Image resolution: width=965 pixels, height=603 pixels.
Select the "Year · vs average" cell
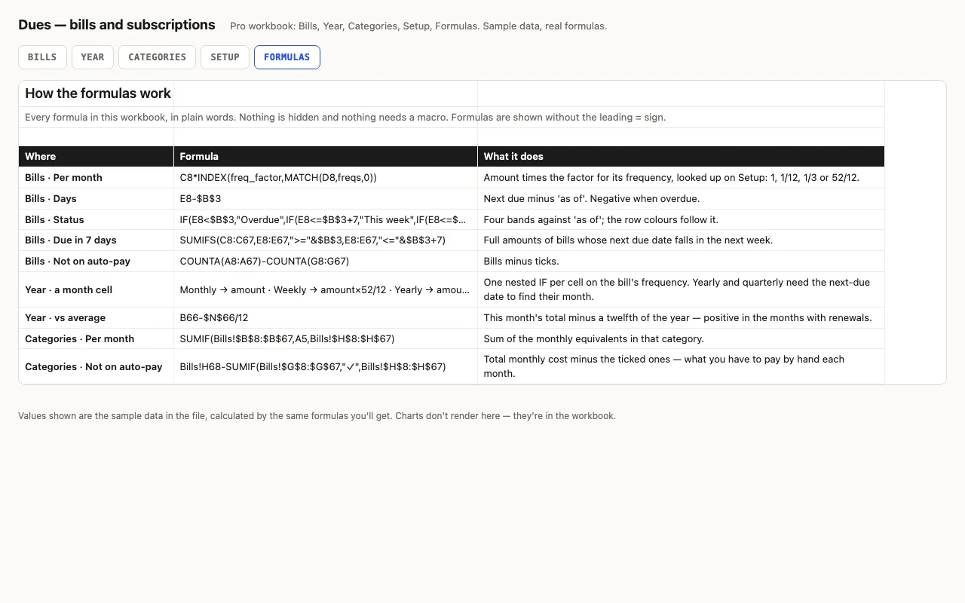96,318
